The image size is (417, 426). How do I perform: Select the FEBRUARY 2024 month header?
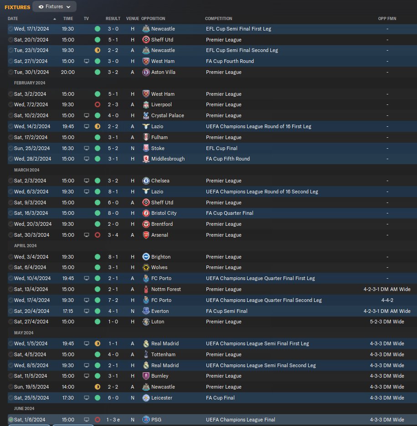(30, 83)
